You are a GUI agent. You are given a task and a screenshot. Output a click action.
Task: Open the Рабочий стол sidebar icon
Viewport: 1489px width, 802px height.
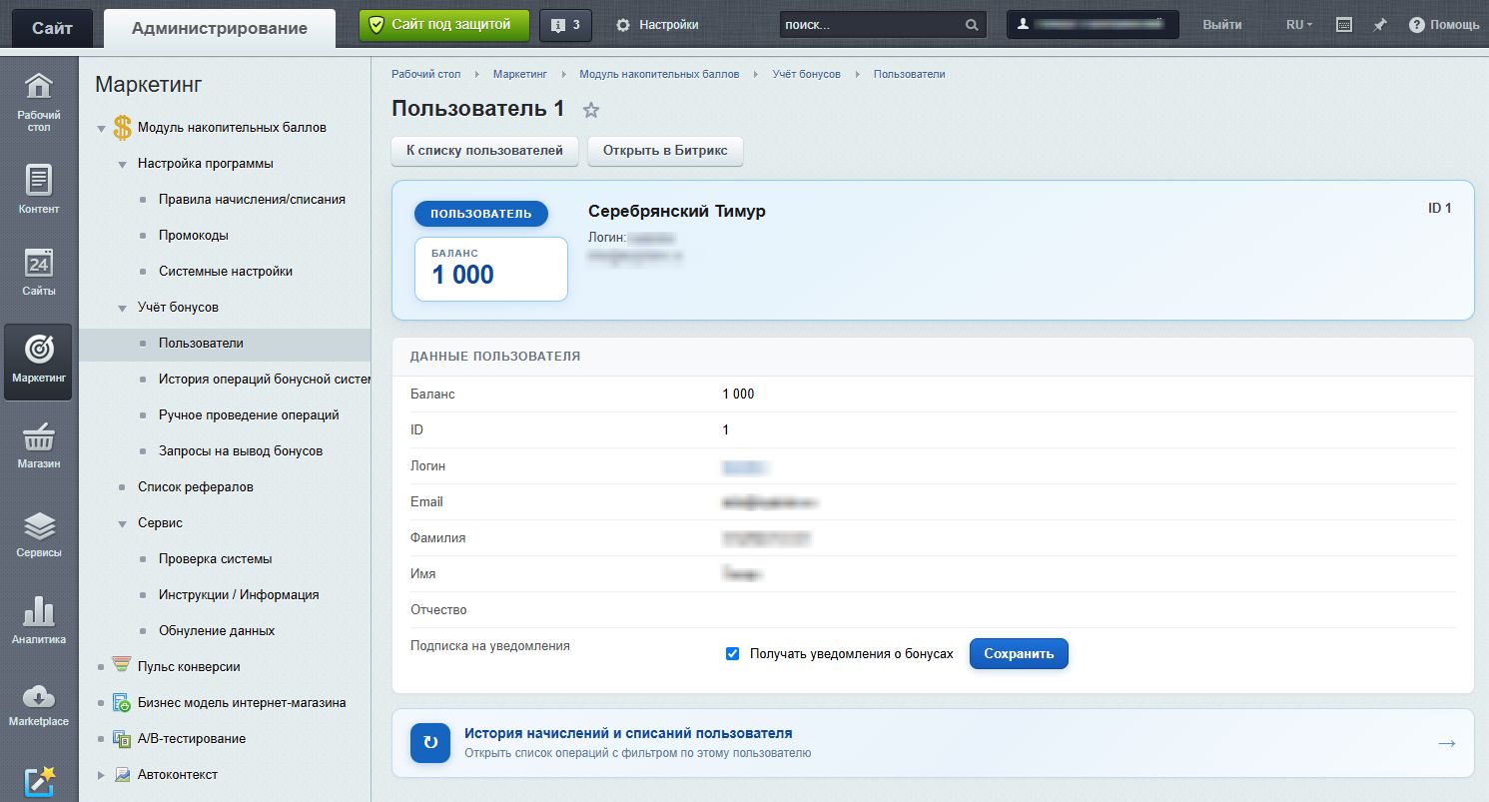38,101
